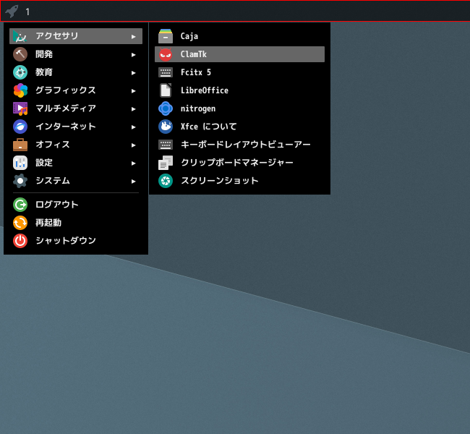Expand the システム submenu arrow
This screenshot has width=470, height=434.
coord(133,181)
